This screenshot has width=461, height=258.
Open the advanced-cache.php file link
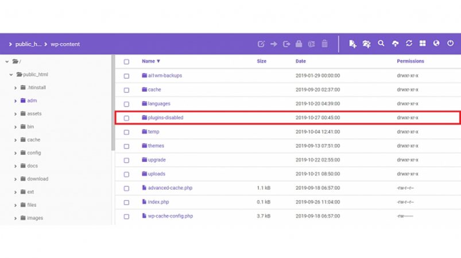click(170, 188)
